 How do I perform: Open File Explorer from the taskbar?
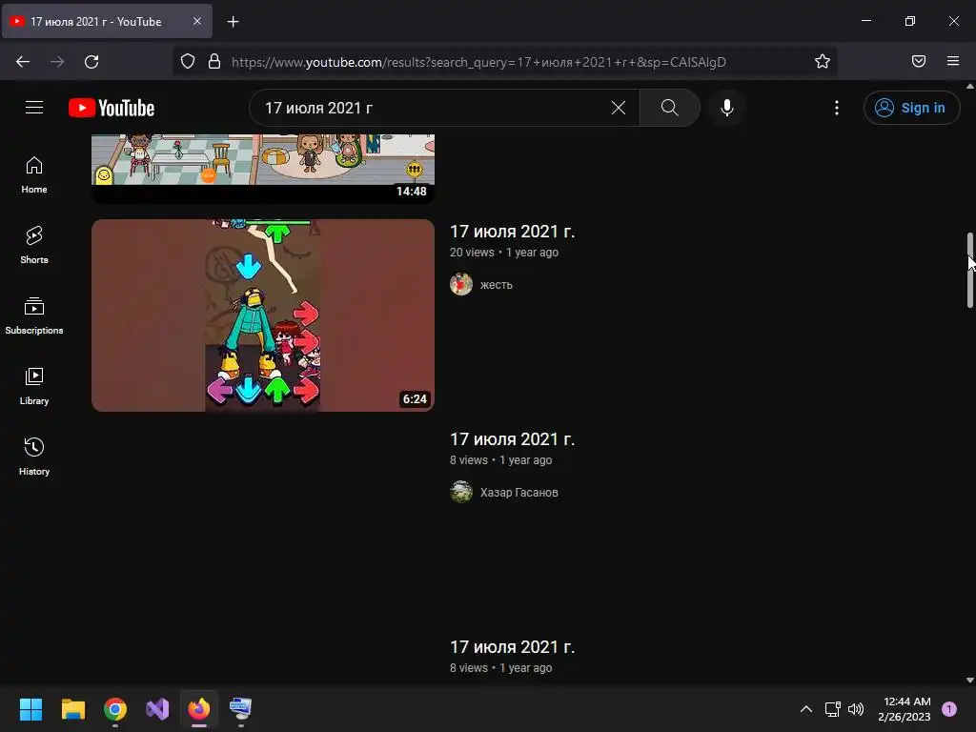pos(72,709)
